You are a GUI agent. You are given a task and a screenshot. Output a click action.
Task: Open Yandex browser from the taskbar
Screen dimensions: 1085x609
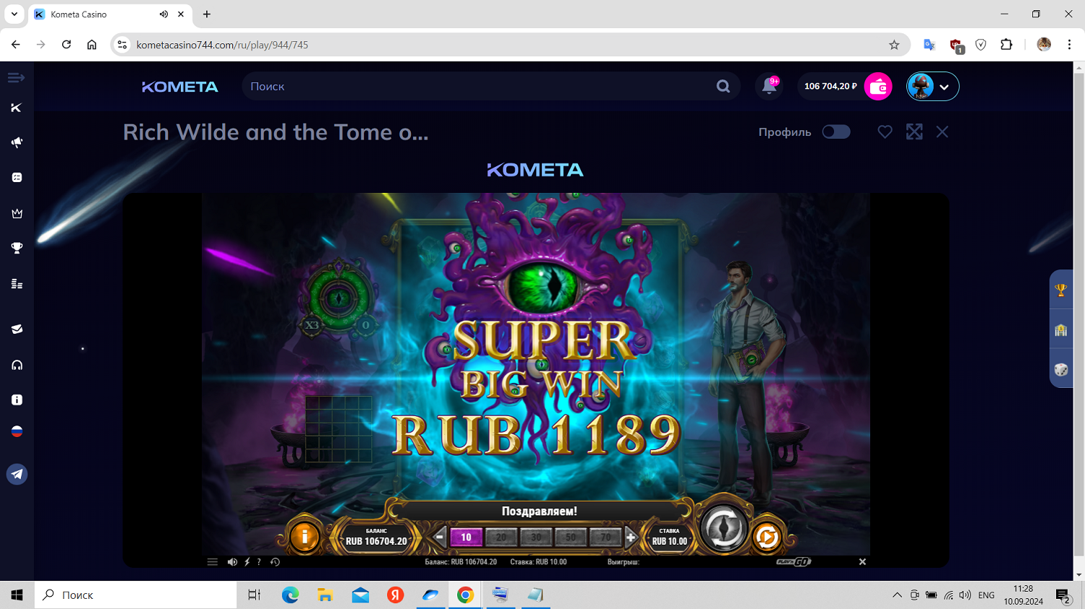point(396,595)
